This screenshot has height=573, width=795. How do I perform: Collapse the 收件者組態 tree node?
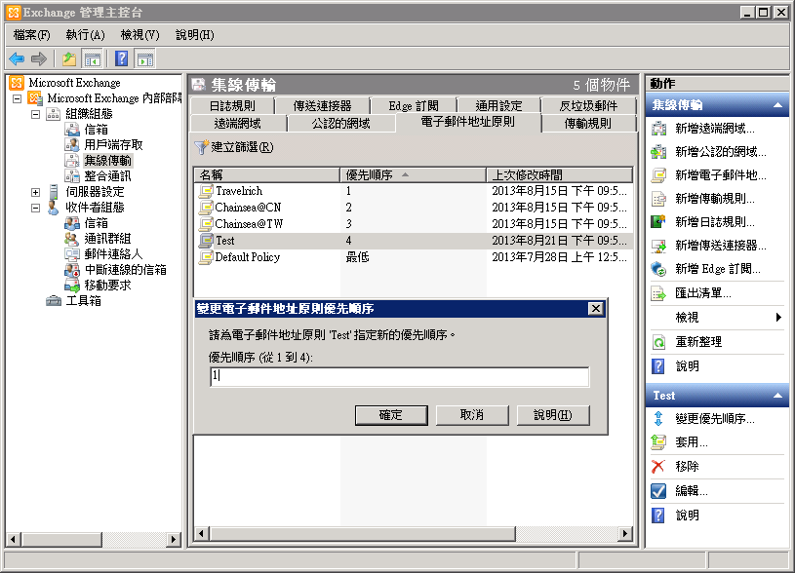[35, 208]
